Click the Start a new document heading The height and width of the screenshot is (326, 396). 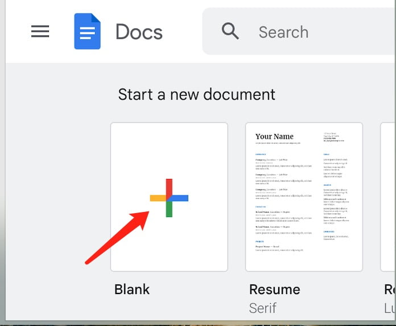click(196, 95)
